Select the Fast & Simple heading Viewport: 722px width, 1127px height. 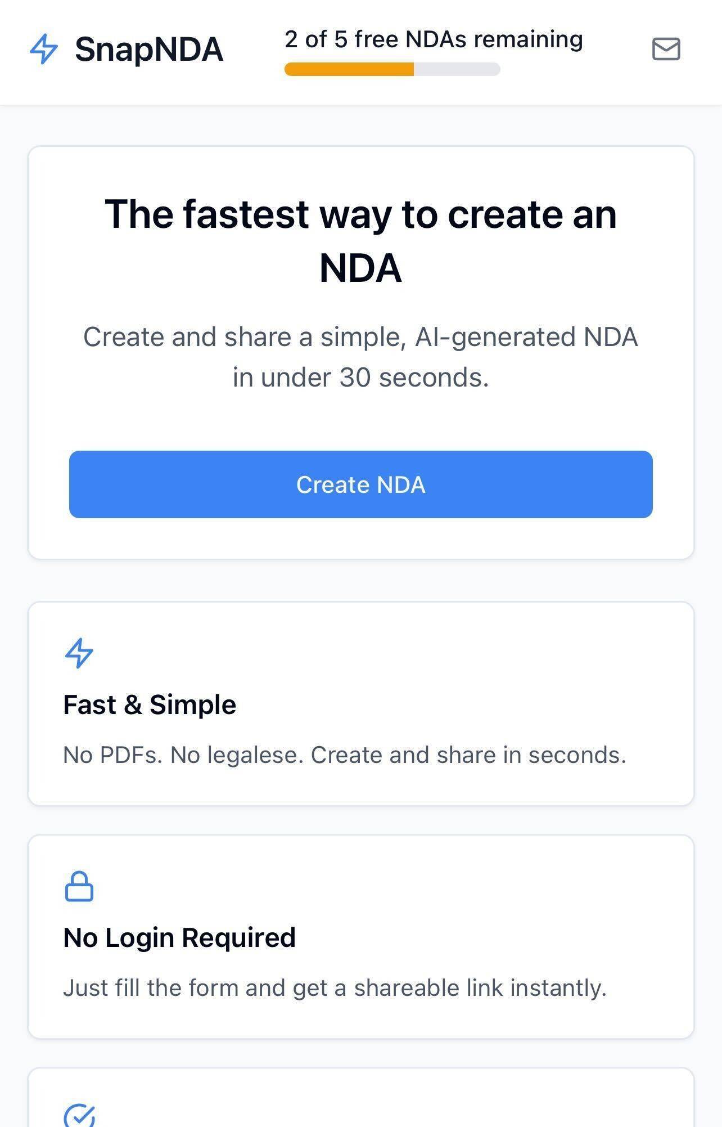pyautogui.click(x=150, y=704)
